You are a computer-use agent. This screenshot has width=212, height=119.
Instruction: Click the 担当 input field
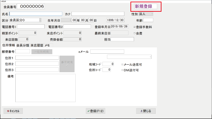tap(122, 39)
